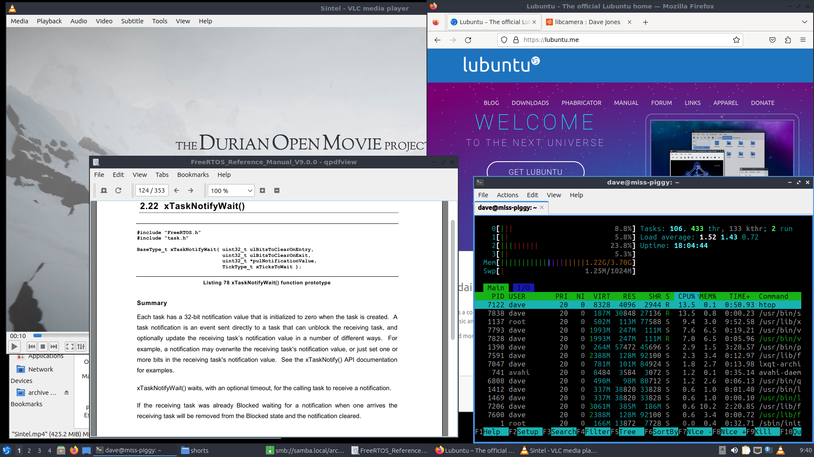This screenshot has width=814, height=457.
Task: Open VLC Subtitle menu
Action: coord(132,21)
